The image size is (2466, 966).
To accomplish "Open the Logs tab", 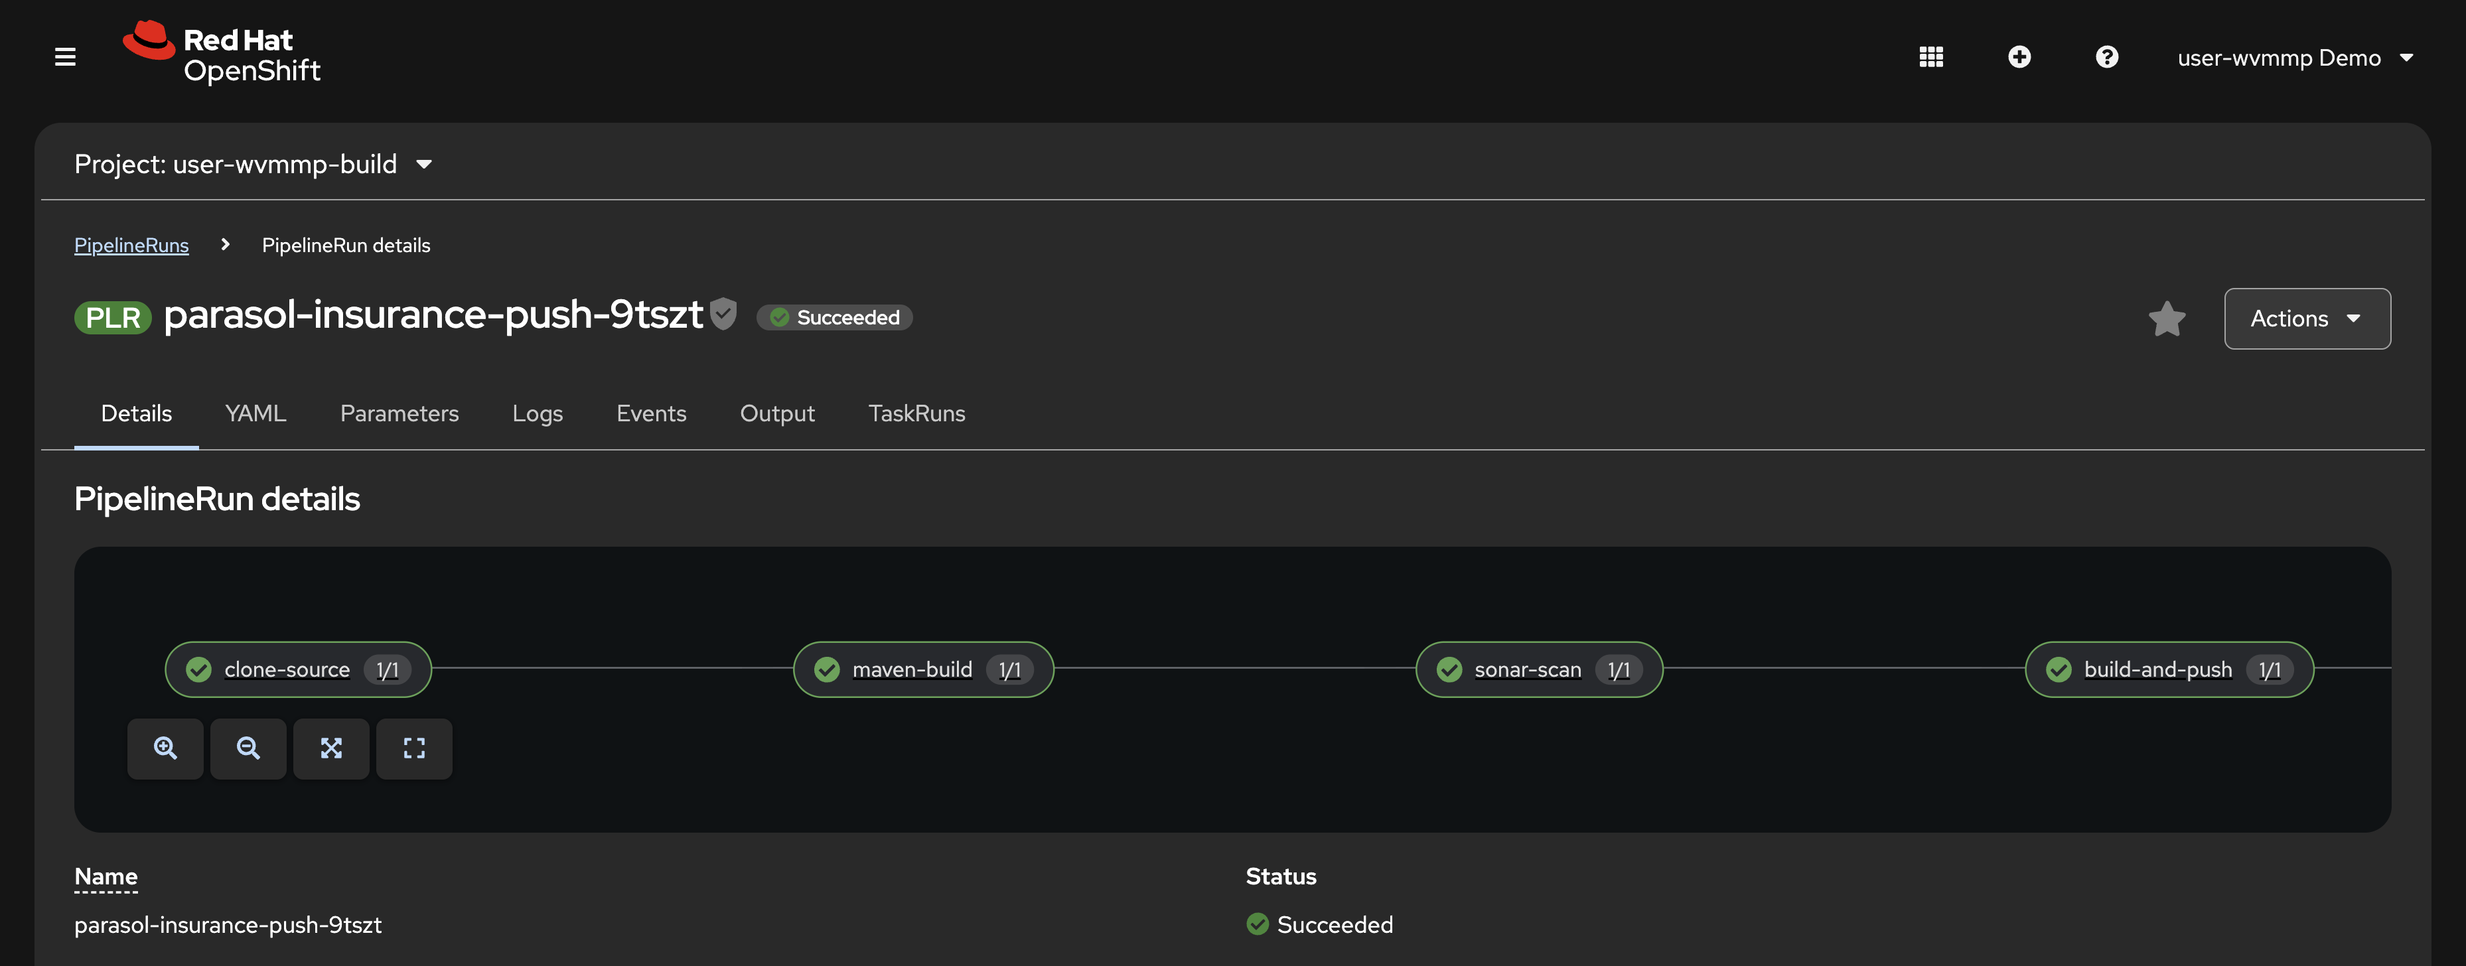I will (x=537, y=413).
